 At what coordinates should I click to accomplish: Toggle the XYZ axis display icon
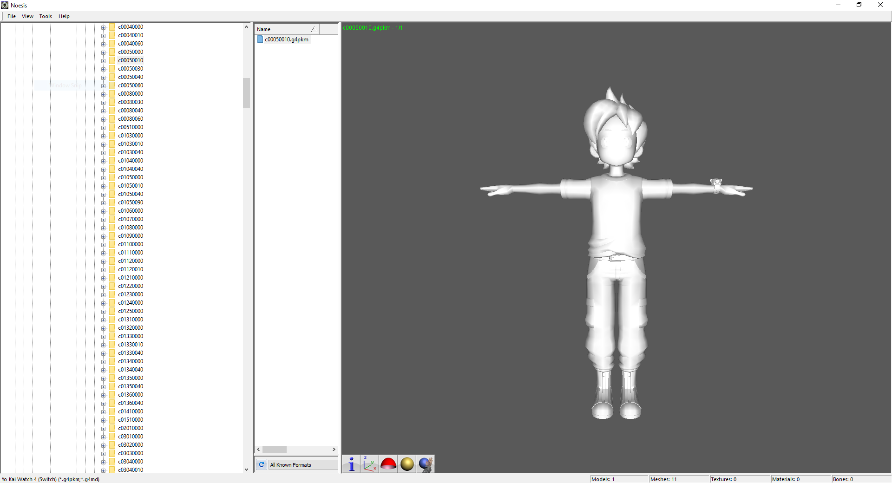pyautogui.click(x=370, y=464)
